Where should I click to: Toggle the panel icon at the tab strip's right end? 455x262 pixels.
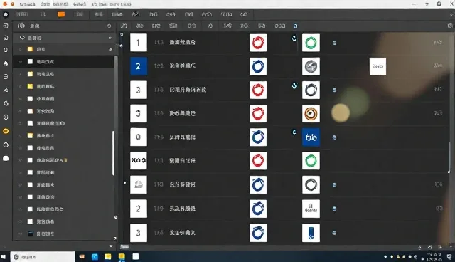point(450,26)
